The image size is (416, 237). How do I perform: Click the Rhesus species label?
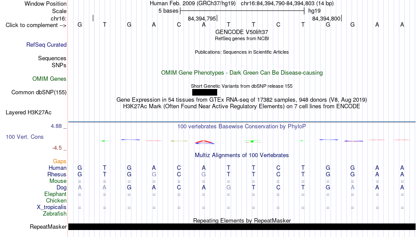(57, 174)
